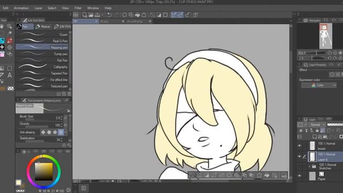Click Border effect circle icon in Layer Property
The height and width of the screenshot is (193, 343).
[x=332, y=75]
